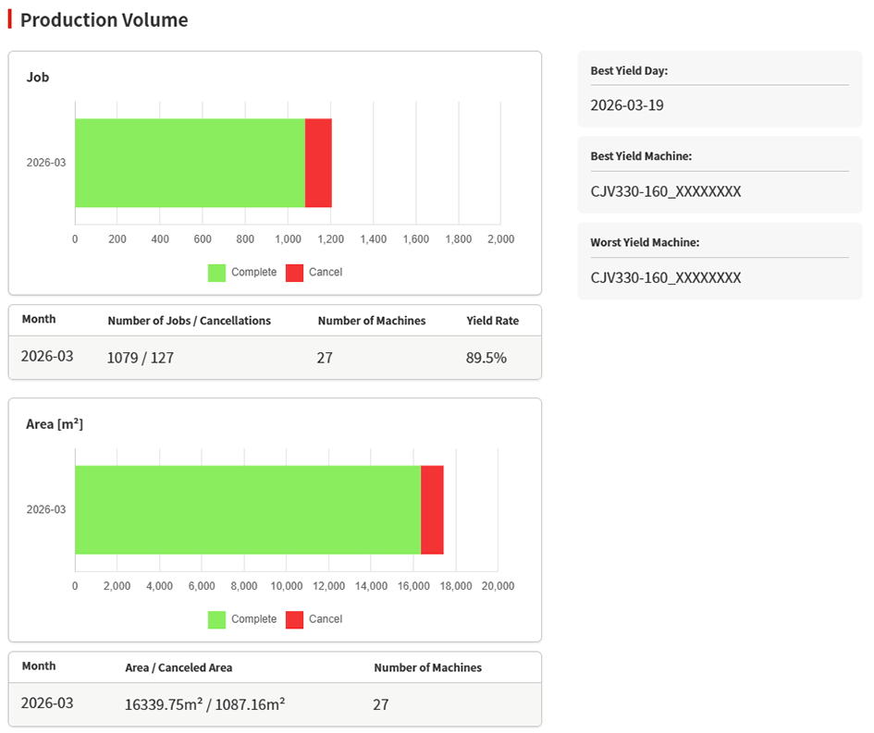Image resolution: width=874 pixels, height=733 pixels.
Task: Click 2026-03 month cell in Job table
Action: (47, 357)
